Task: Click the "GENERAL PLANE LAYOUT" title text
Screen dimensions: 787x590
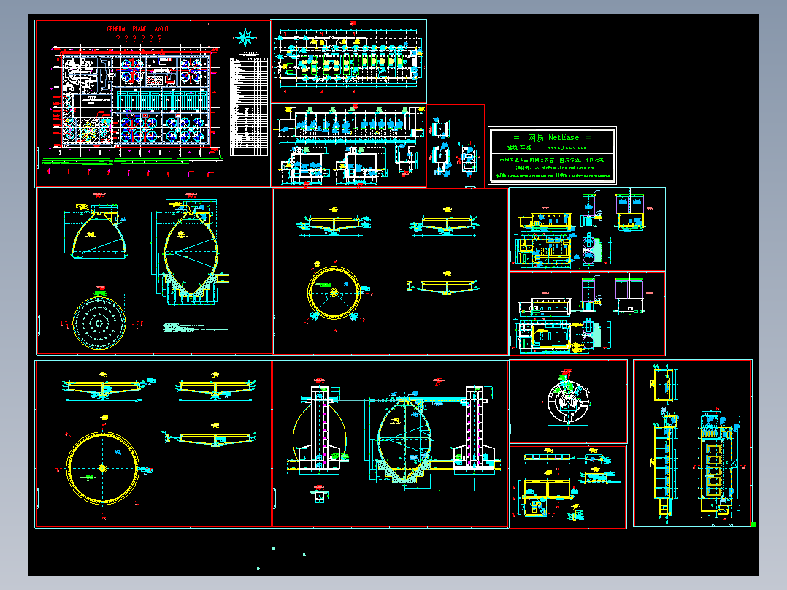Action: pos(137,29)
